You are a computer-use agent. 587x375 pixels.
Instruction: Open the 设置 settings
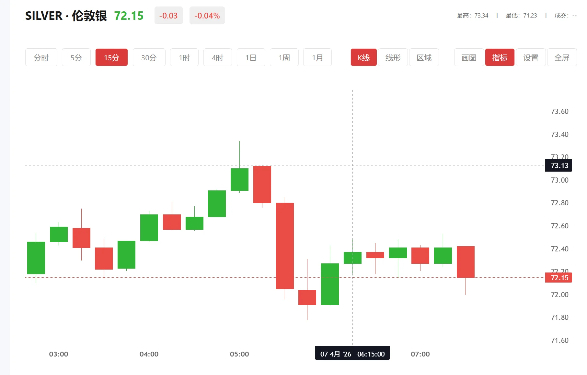(x=531, y=57)
